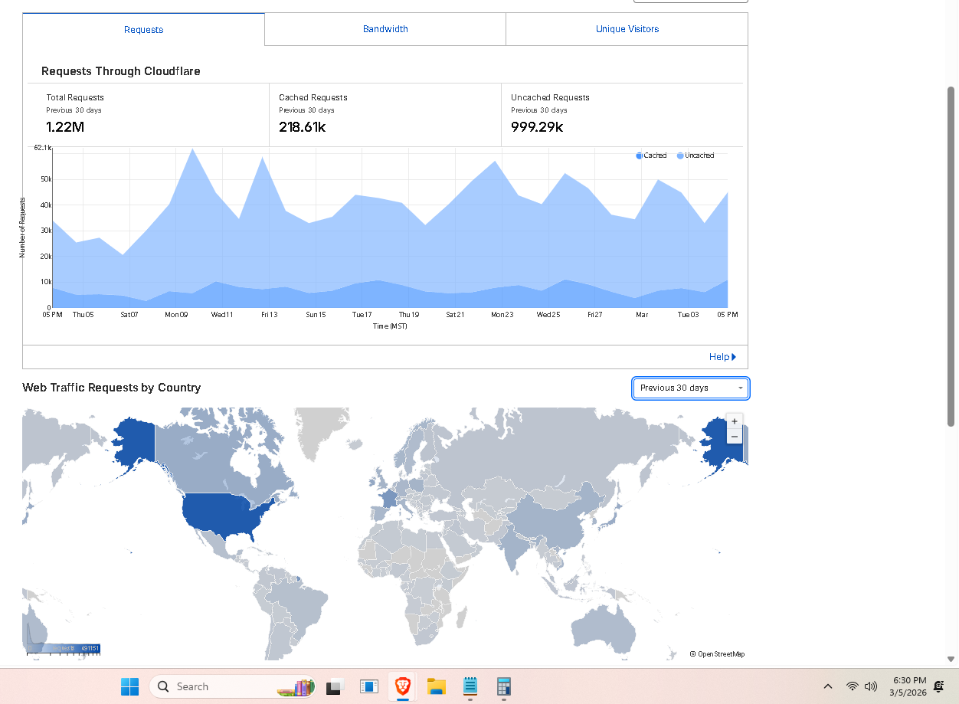Switch to the Unique Visitors tab
The image size is (959, 704).
click(627, 29)
